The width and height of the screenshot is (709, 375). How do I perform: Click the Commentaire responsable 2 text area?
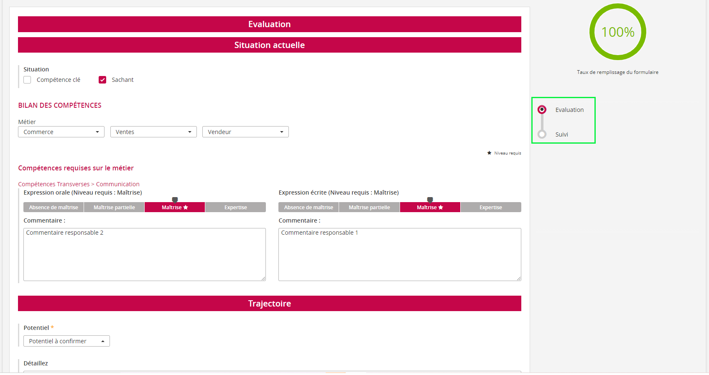[x=145, y=254]
